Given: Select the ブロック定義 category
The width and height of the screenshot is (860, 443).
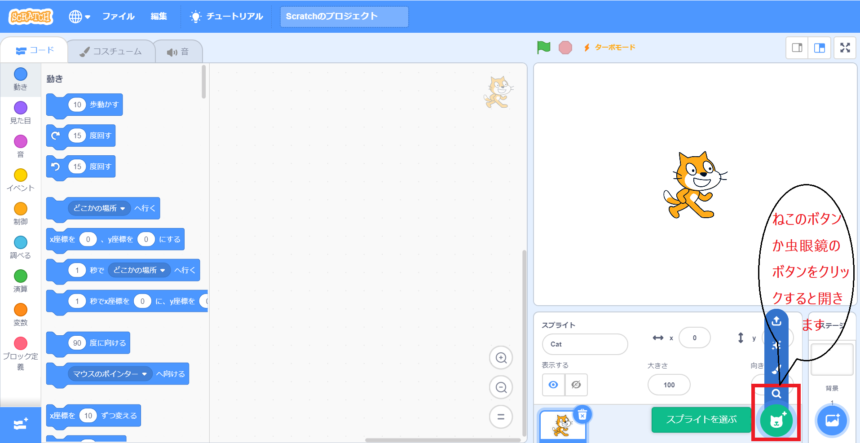Looking at the screenshot, I should (21, 354).
